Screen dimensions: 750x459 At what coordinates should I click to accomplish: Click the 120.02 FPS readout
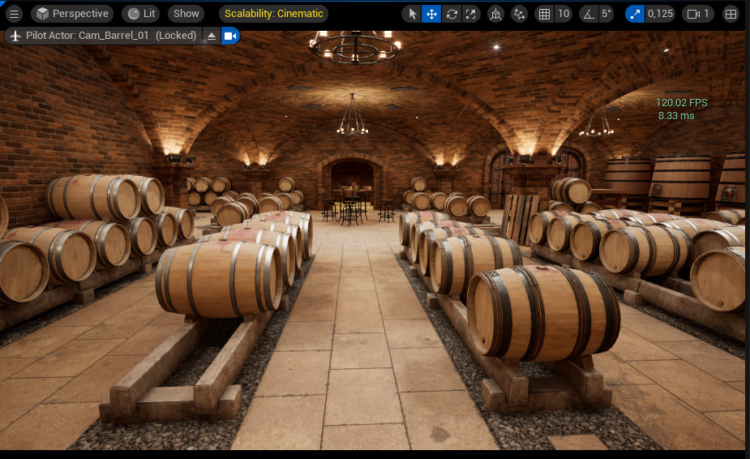pos(682,103)
